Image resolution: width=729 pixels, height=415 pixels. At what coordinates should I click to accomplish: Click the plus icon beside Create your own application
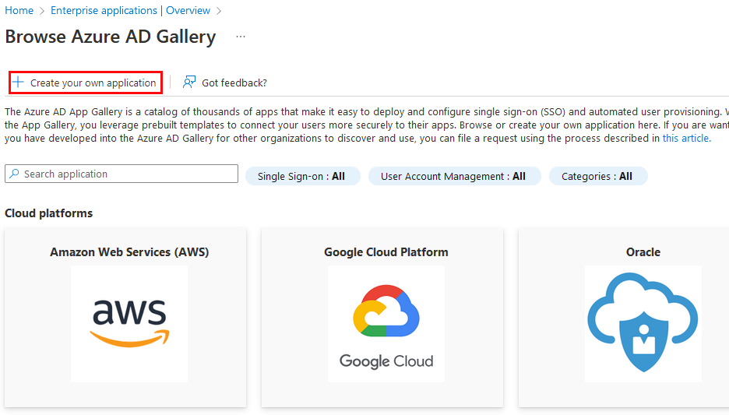pos(18,83)
